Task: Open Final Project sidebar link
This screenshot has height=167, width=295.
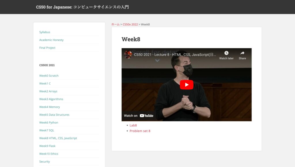Action: (x=47, y=48)
